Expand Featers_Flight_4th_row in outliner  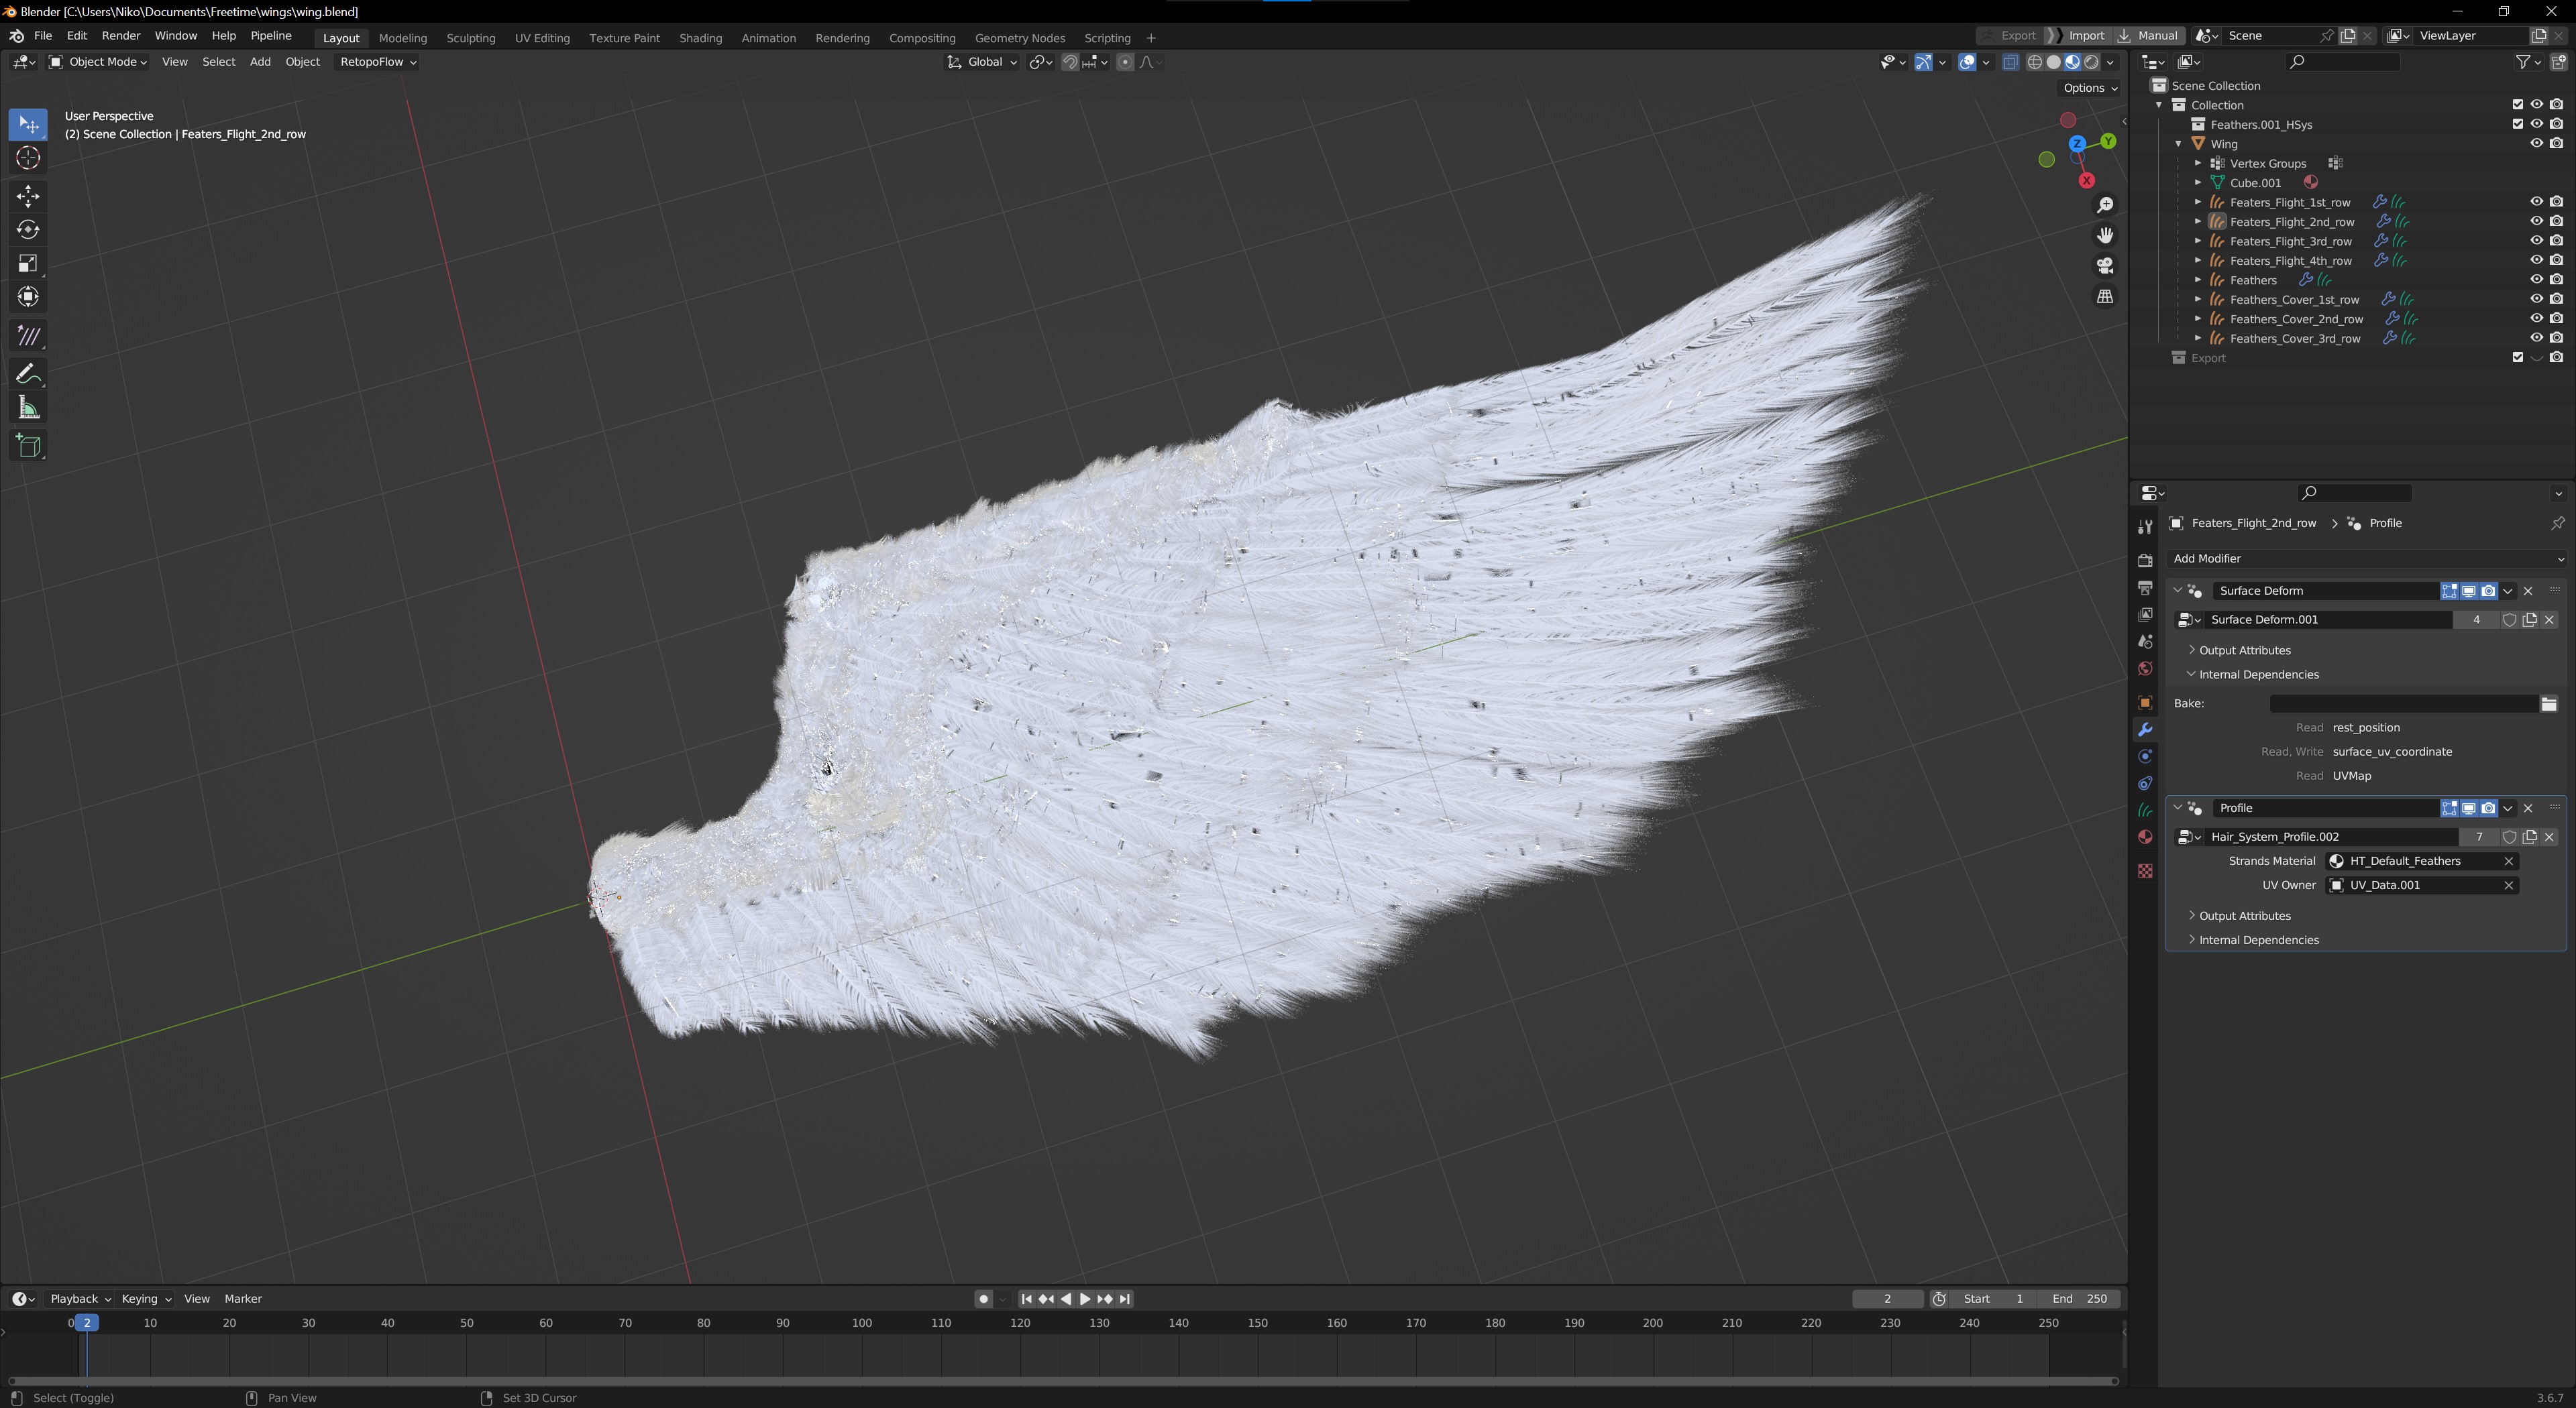click(2198, 261)
